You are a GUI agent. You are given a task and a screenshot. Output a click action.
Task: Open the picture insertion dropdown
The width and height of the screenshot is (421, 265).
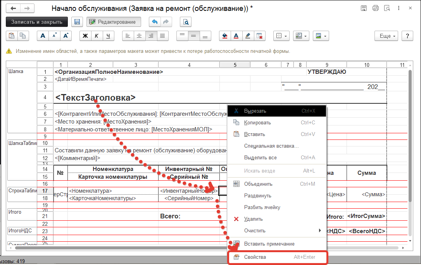320,36
